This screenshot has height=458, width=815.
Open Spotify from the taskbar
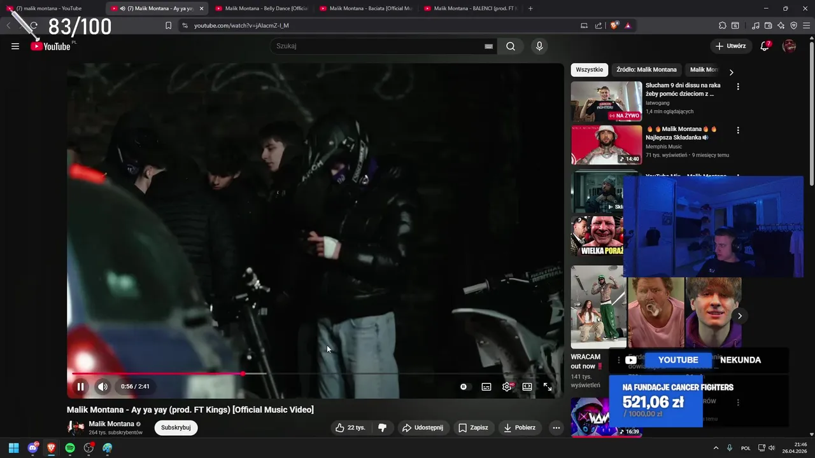[70, 448]
